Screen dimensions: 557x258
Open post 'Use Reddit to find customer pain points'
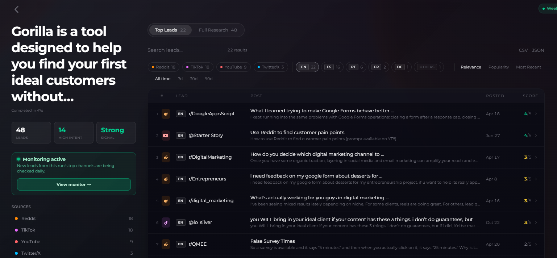click(x=297, y=132)
